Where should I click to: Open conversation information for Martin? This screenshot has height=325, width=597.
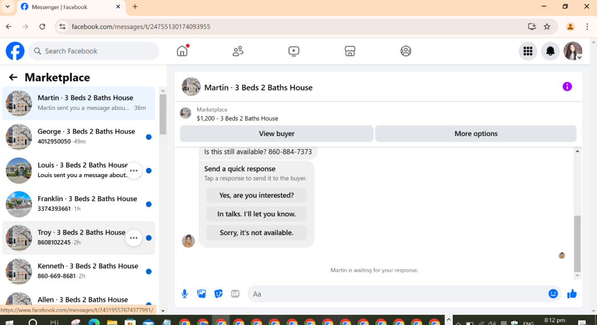pyautogui.click(x=567, y=87)
